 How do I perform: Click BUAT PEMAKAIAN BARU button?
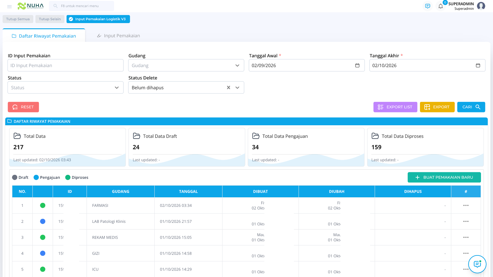point(444,177)
